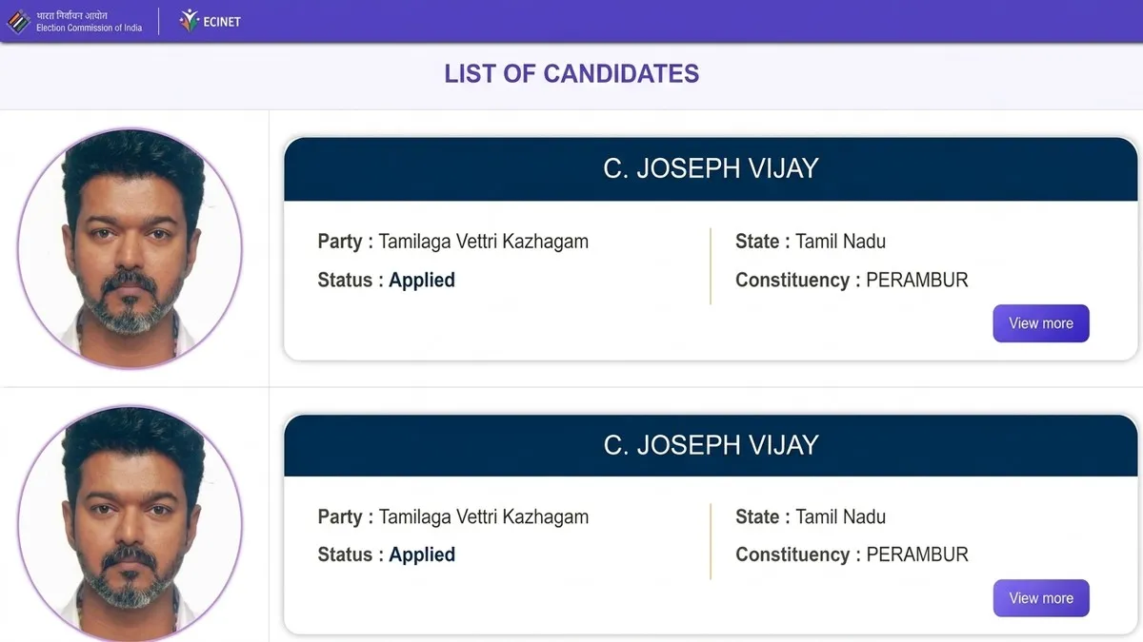Open the first candidate's photo thumbnail
The image size is (1143, 642).
tap(130, 248)
